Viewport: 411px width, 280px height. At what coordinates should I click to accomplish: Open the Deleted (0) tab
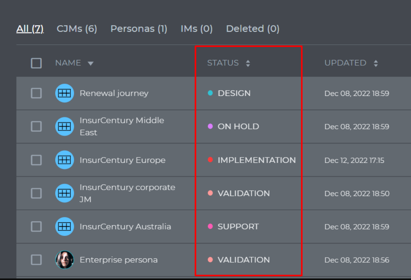[x=253, y=29]
